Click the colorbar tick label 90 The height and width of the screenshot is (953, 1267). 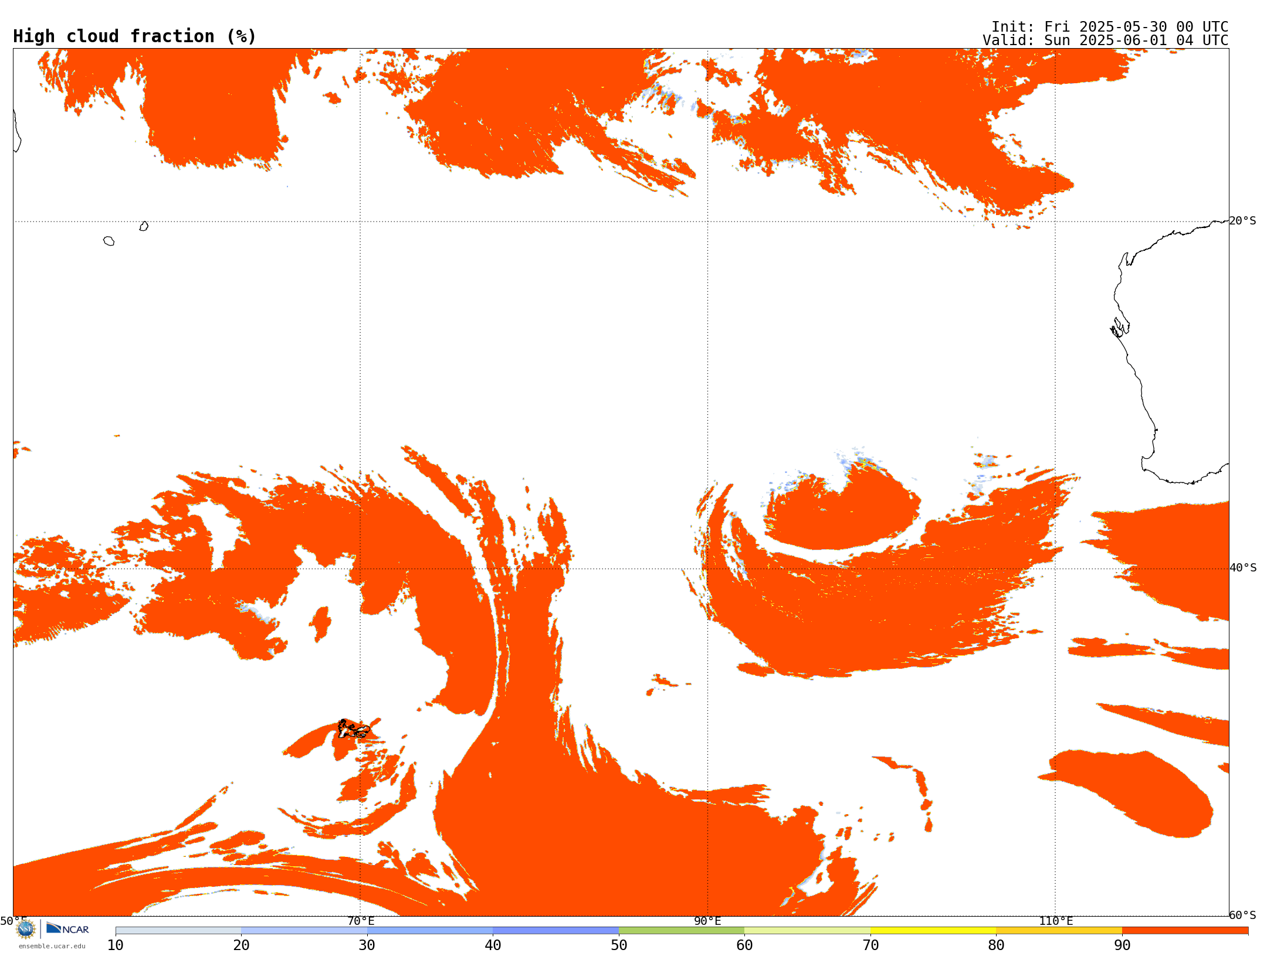click(1122, 945)
